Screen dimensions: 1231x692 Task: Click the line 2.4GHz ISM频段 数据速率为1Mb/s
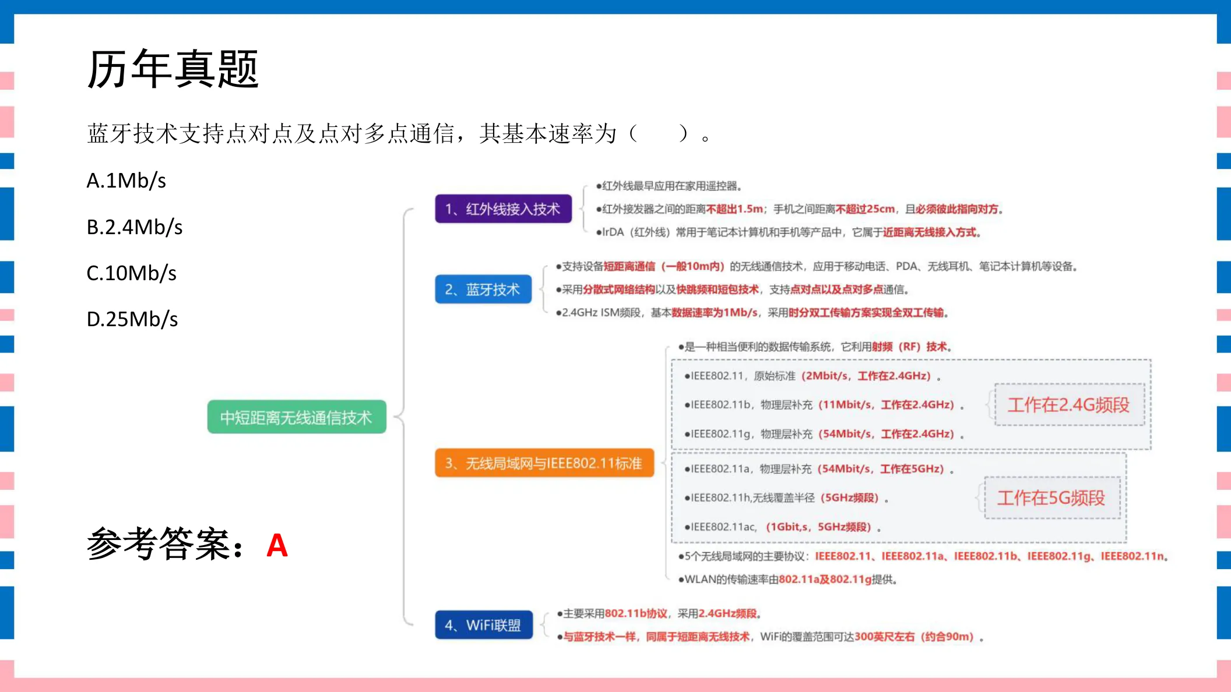pyautogui.click(x=752, y=313)
